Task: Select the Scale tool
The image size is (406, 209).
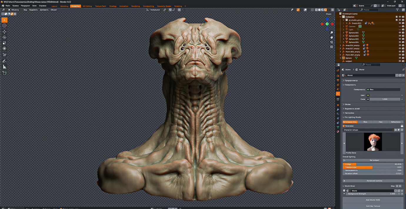Action: click(4, 43)
